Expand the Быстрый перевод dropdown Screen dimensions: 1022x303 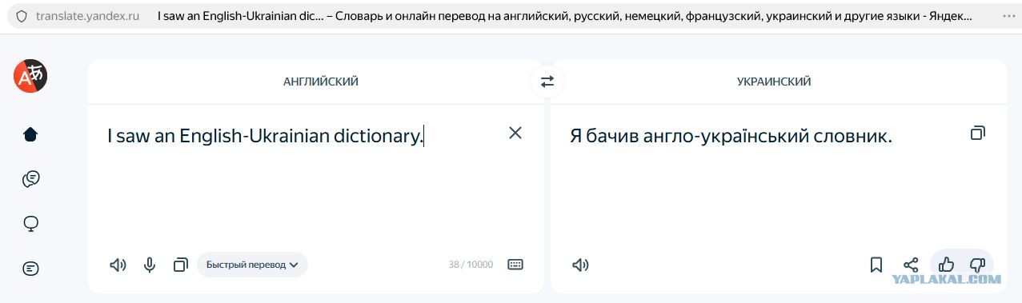coord(252,265)
